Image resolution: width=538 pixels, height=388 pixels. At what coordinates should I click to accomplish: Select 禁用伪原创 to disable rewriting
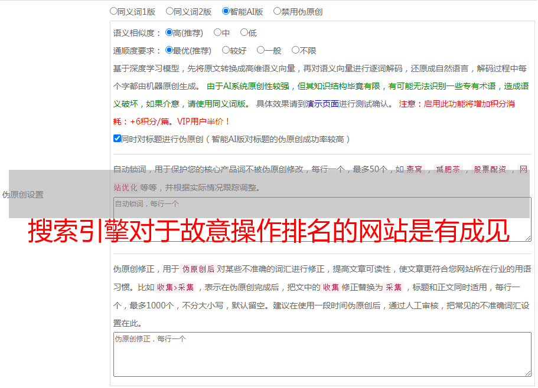(277, 11)
